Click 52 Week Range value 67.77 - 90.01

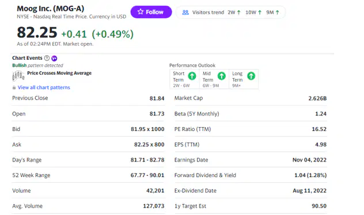pyautogui.click(x=147, y=175)
